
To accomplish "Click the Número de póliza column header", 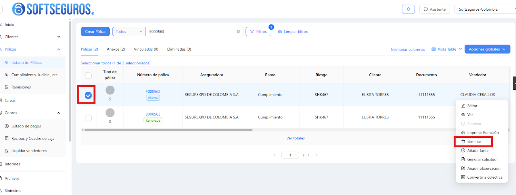I will pyautogui.click(x=153, y=75).
